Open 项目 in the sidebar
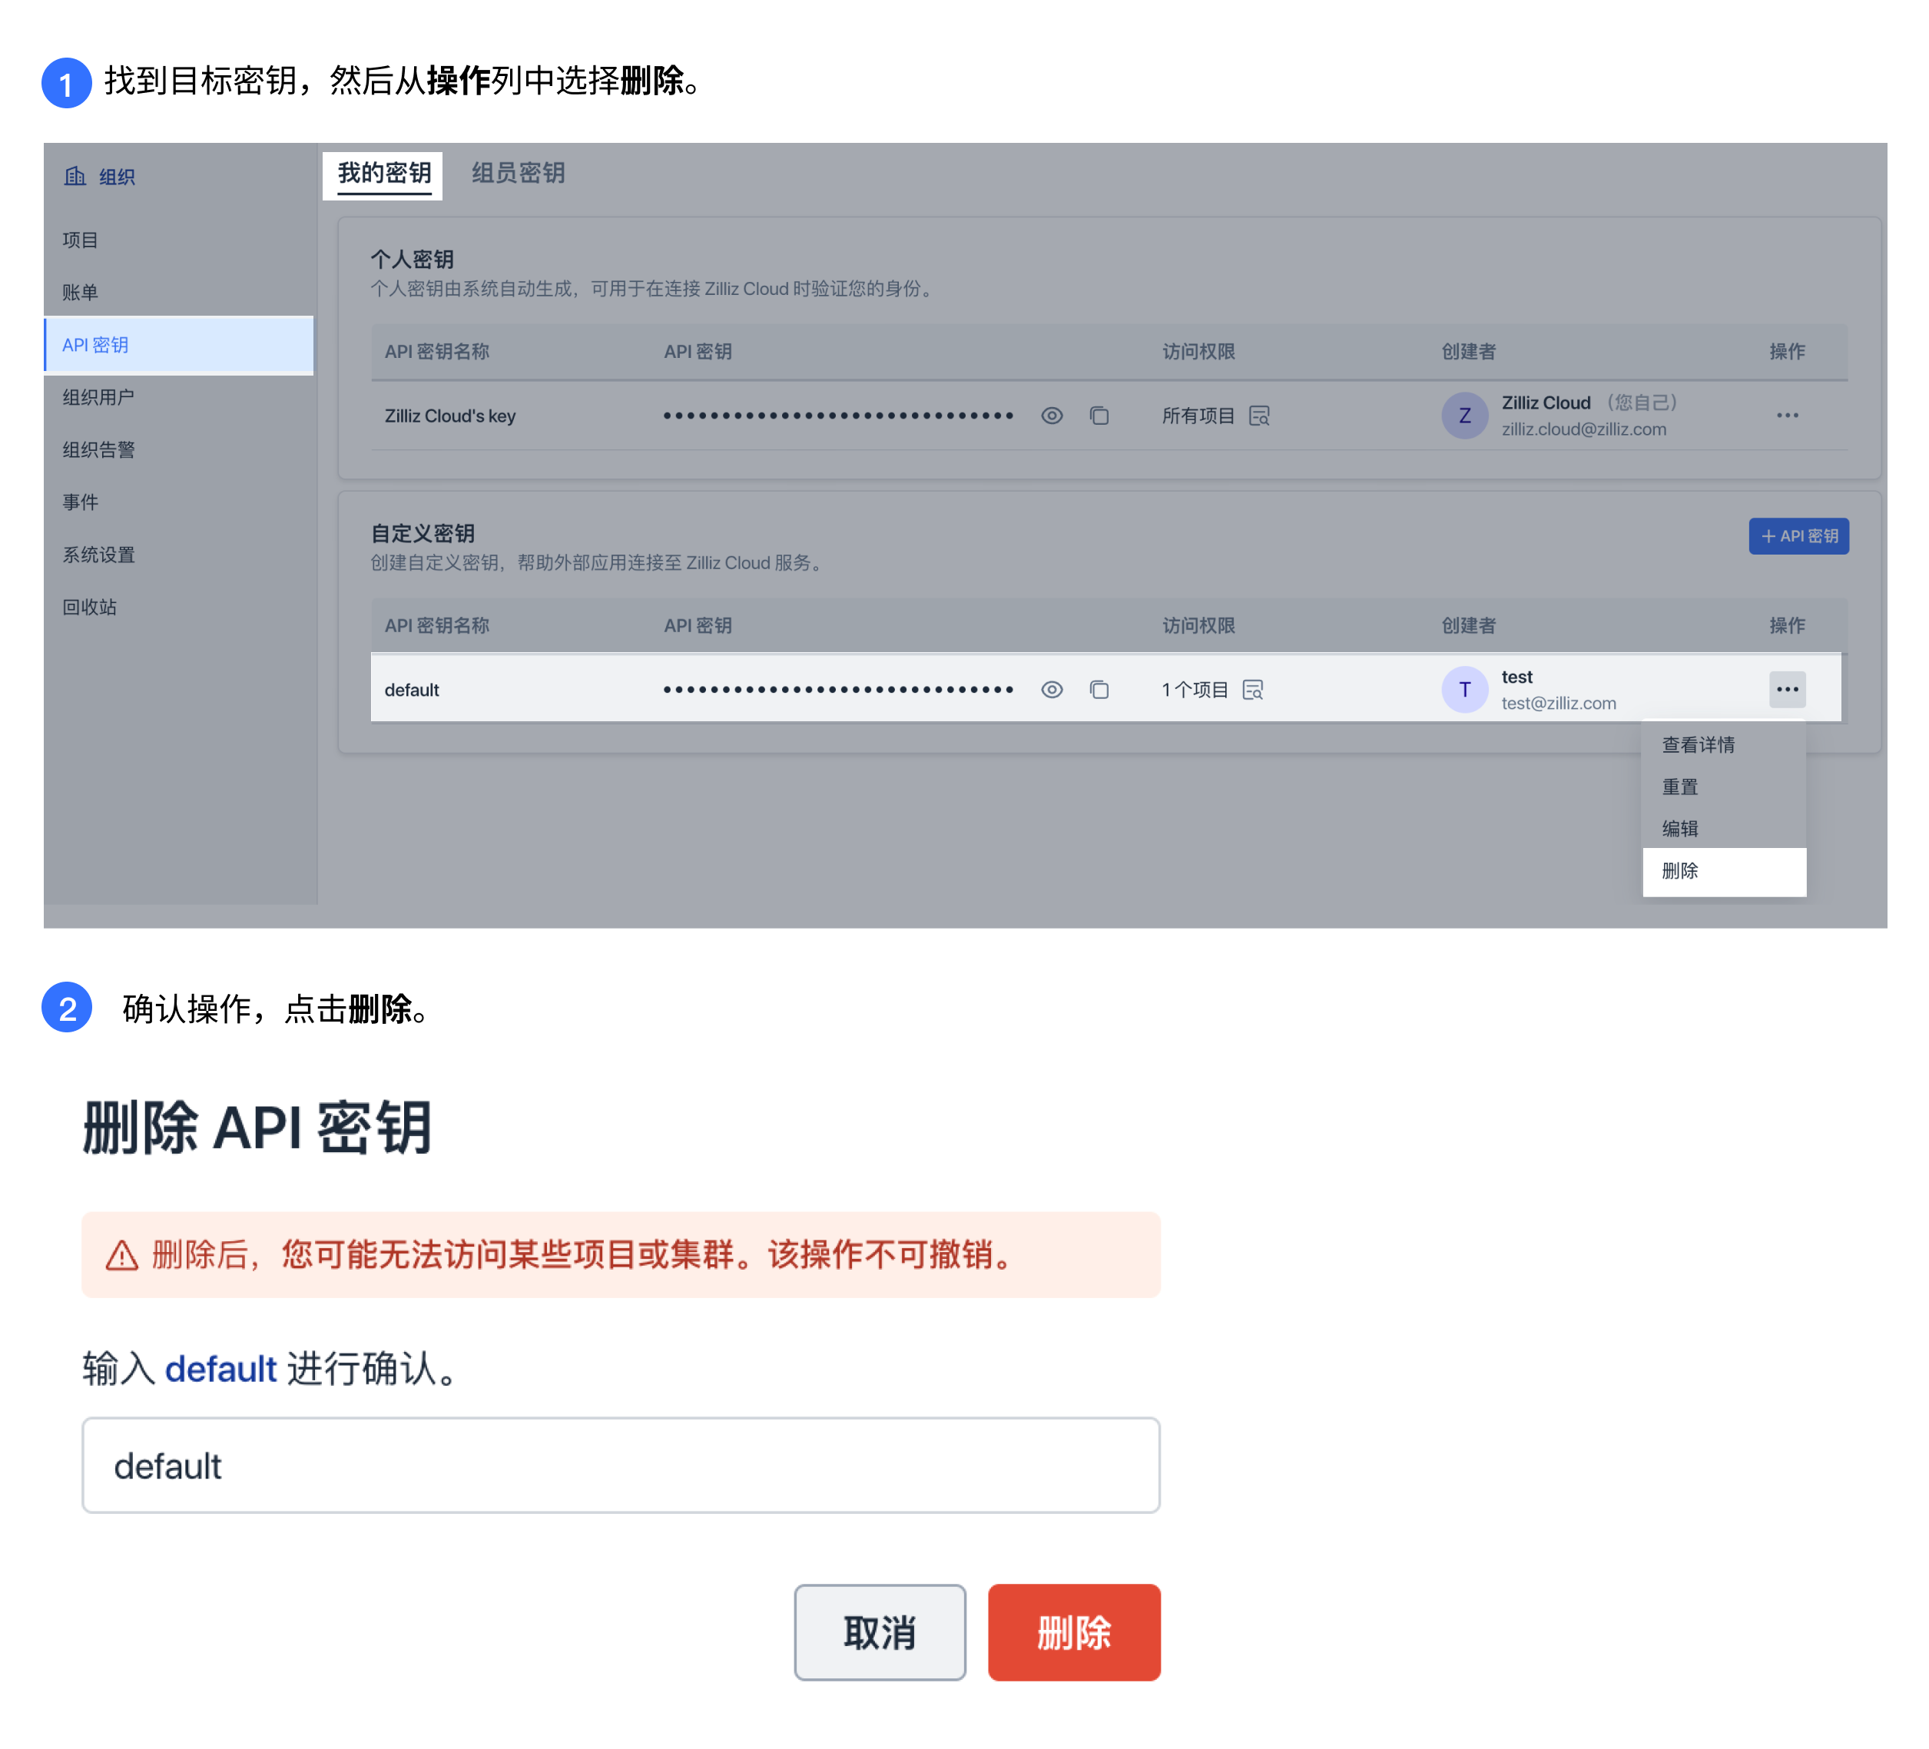 click(81, 239)
